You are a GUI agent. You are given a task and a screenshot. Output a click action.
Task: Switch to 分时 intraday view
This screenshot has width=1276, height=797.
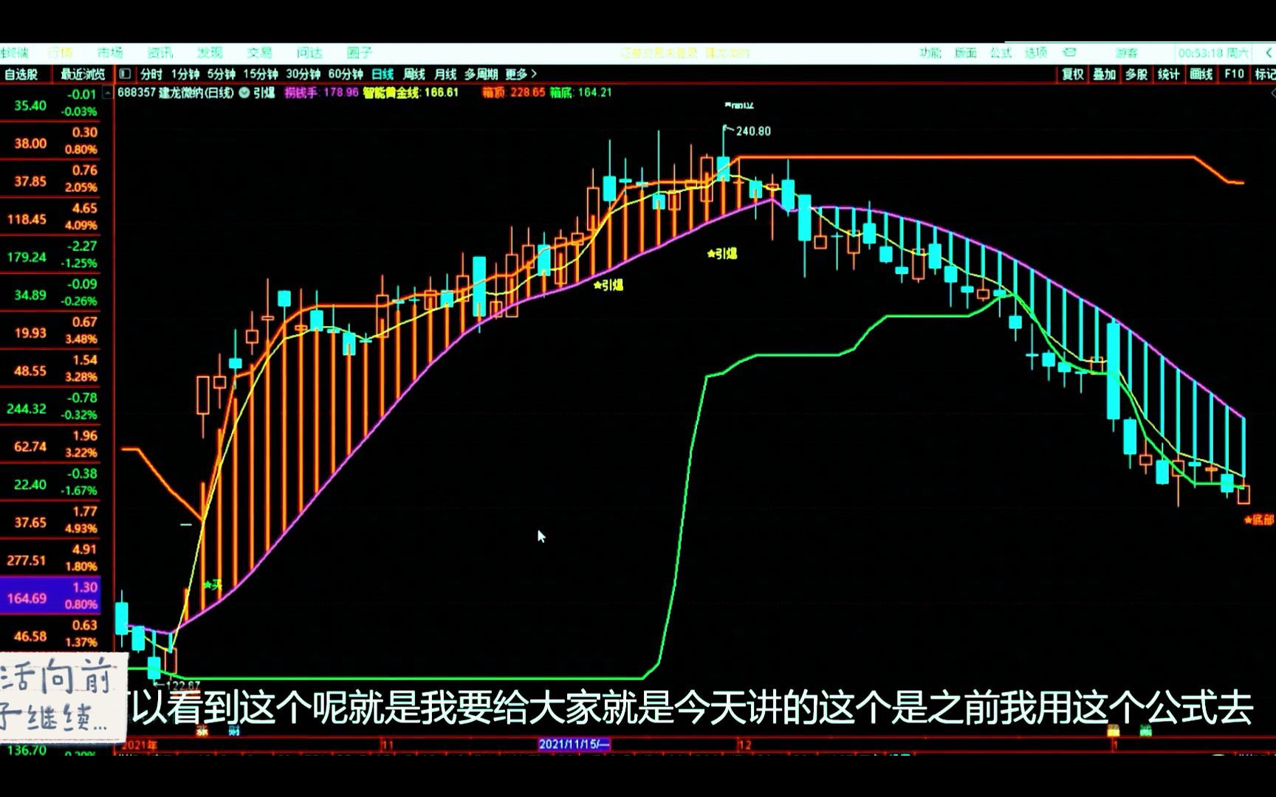[151, 74]
